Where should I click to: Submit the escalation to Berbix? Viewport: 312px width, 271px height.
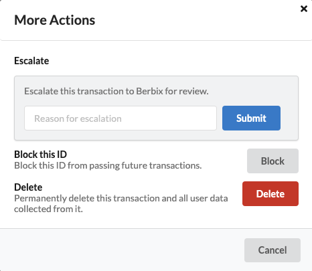point(251,118)
